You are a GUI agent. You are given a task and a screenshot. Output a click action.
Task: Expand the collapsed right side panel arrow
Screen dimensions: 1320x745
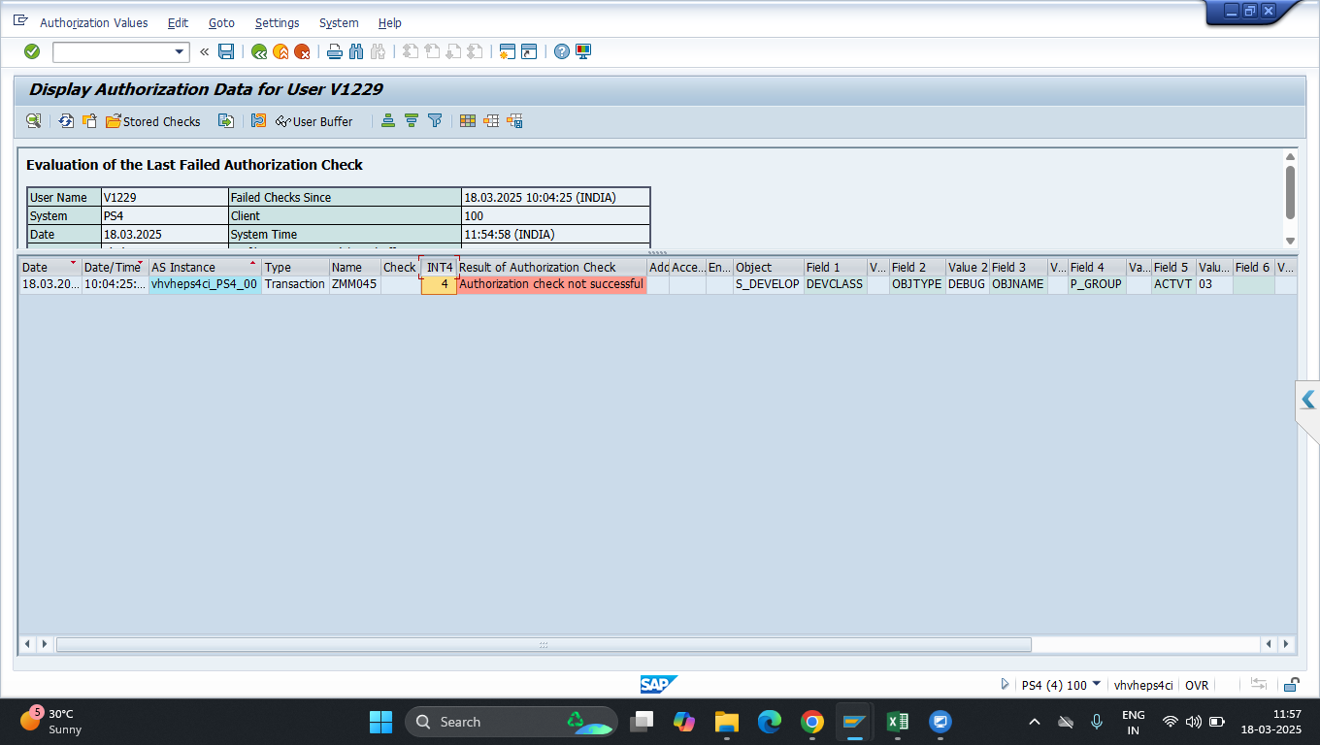1308,399
